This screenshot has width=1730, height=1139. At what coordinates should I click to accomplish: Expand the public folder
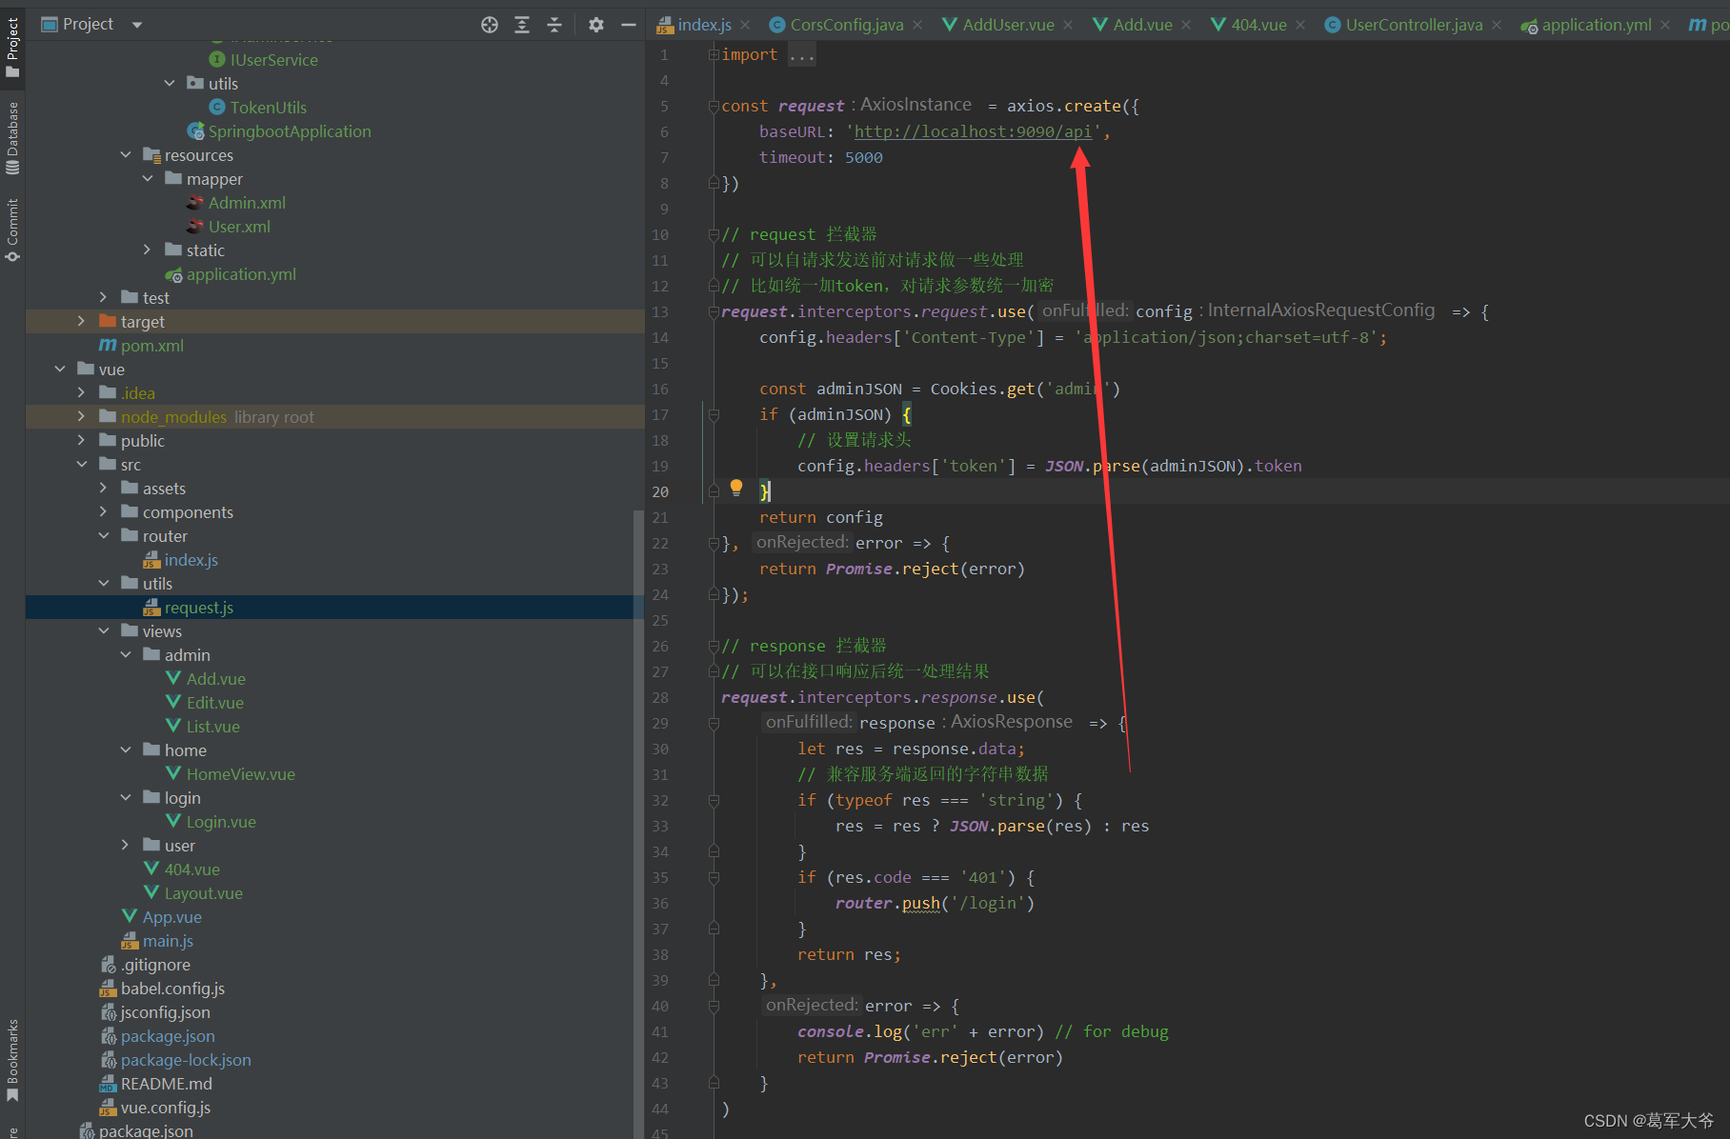(x=82, y=440)
